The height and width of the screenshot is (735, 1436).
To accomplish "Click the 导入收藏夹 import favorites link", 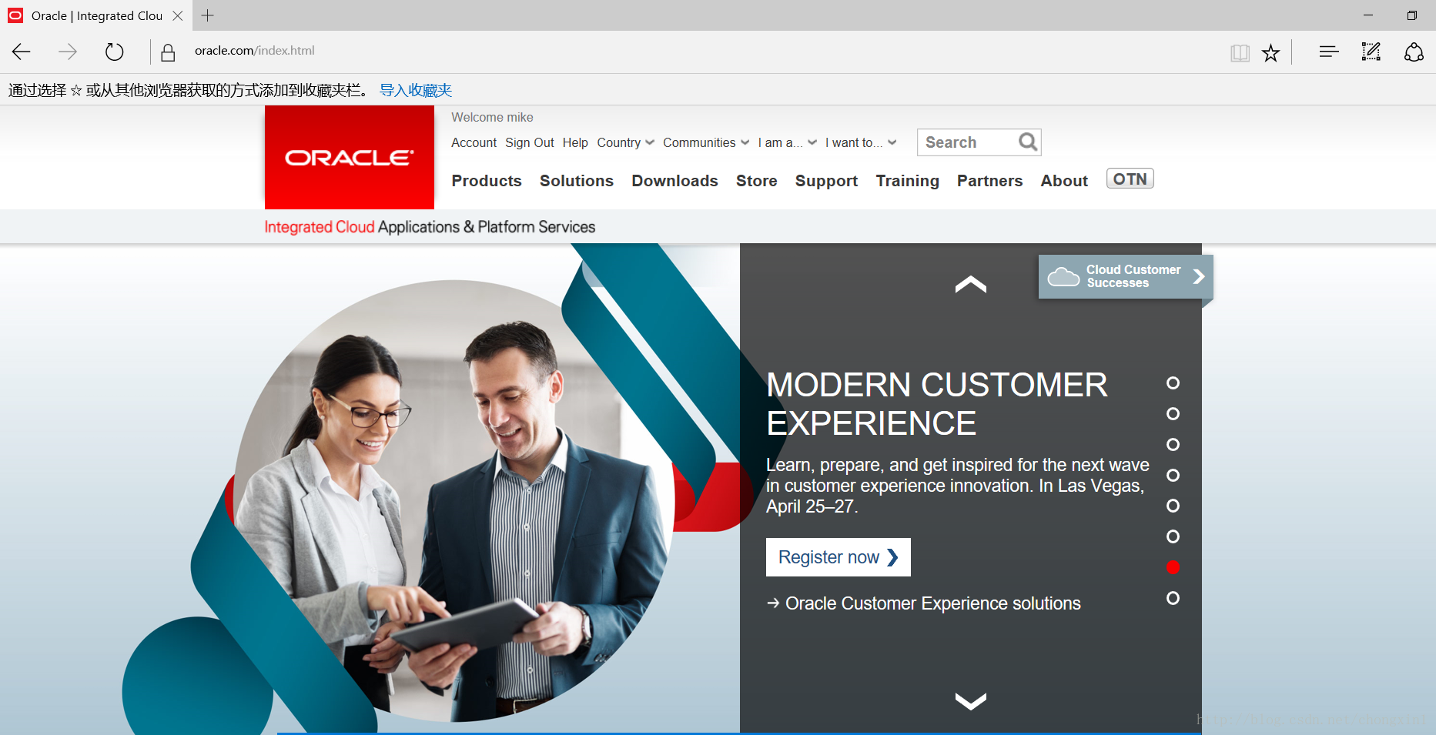I will [416, 90].
